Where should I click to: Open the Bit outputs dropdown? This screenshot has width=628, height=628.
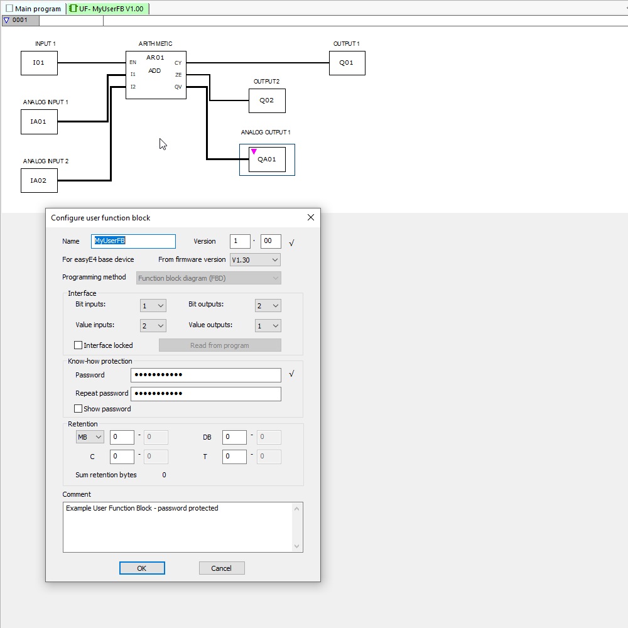coord(268,306)
